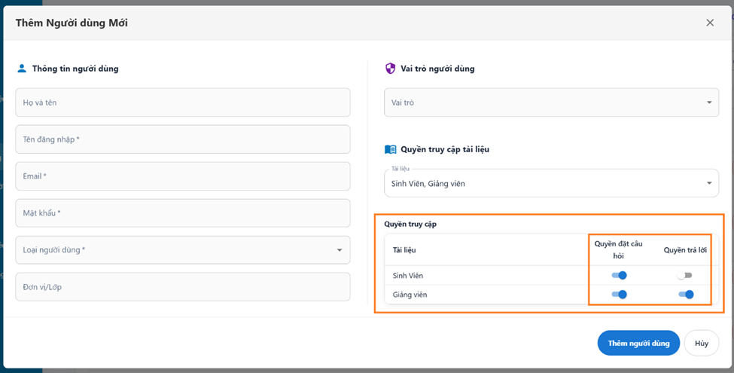Click the Mật khẩu input field
Image resolution: width=734 pixels, height=373 pixels.
tap(182, 213)
